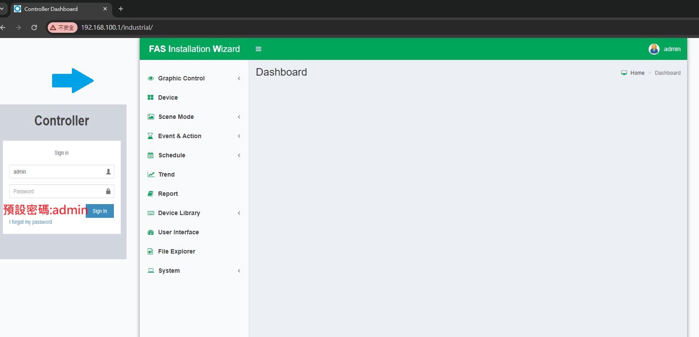The width and height of the screenshot is (699, 337).
Task: Expand the Scene Mode submenu arrow
Action: click(x=239, y=117)
